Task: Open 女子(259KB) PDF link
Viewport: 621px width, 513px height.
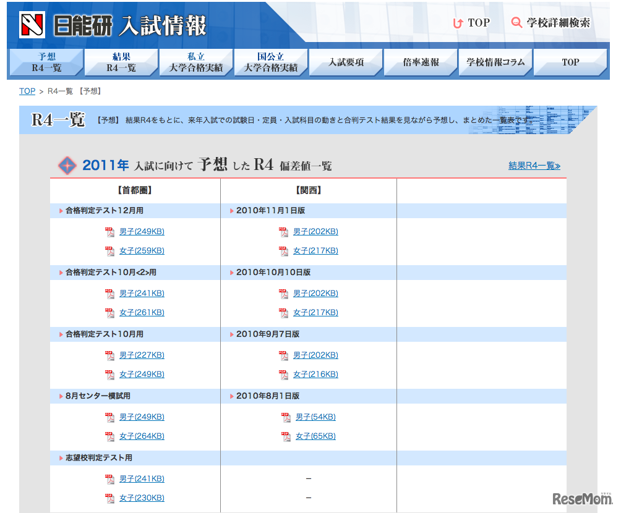Action: [142, 250]
